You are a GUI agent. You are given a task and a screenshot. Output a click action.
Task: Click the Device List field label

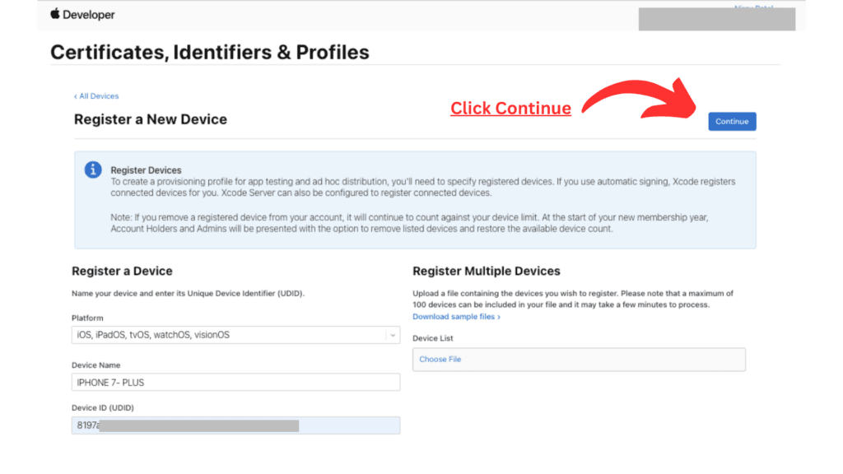433,338
